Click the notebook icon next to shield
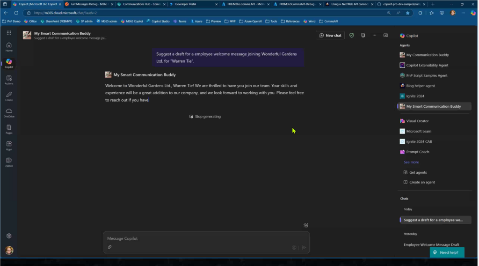The height and width of the screenshot is (266, 479). tap(363, 36)
